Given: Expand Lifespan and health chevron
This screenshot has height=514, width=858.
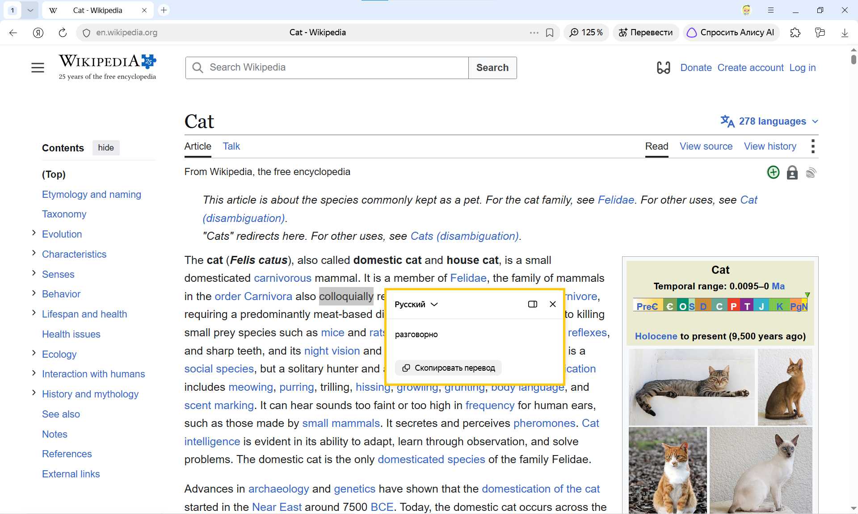Looking at the screenshot, I should [x=34, y=313].
